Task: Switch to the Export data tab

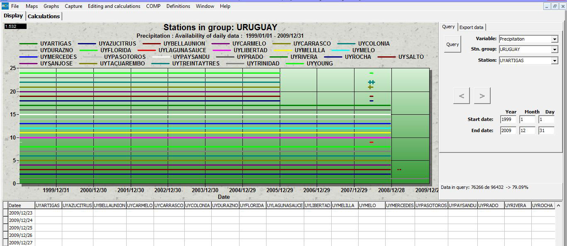Action: pyautogui.click(x=471, y=27)
